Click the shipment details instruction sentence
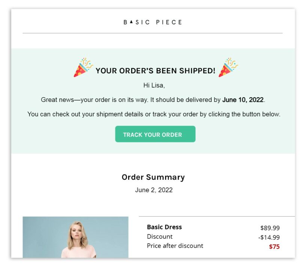The width and height of the screenshot is (304, 269). click(154, 114)
